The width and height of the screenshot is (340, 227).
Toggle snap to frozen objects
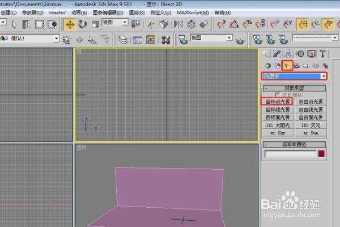(275, 24)
